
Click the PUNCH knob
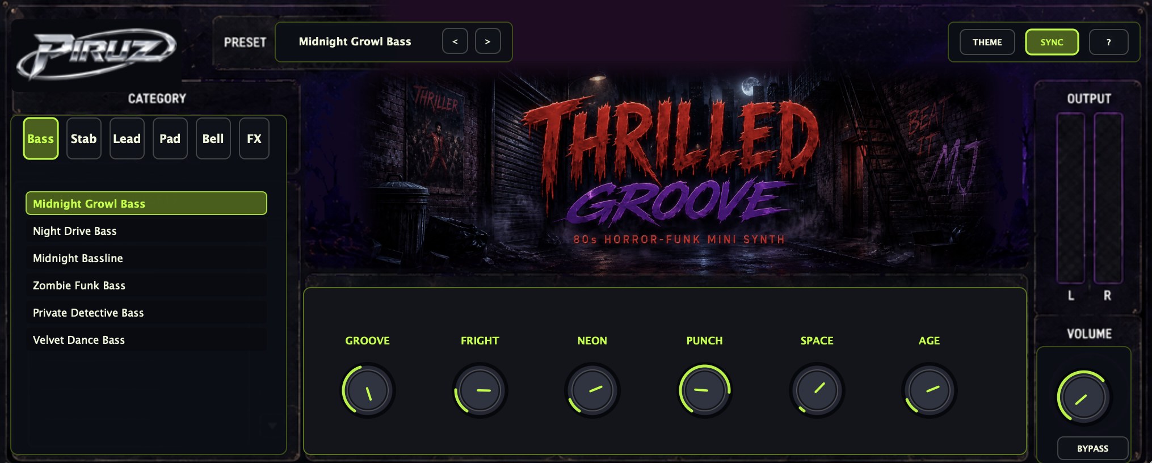pos(705,390)
